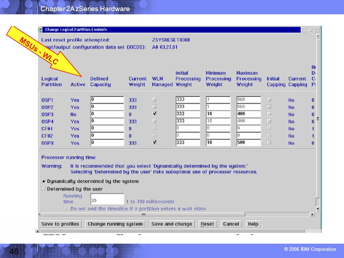The image size is (344, 258).
Task: Click the 'A0 03.27.01' IOCDS value
Action: (x=164, y=47)
